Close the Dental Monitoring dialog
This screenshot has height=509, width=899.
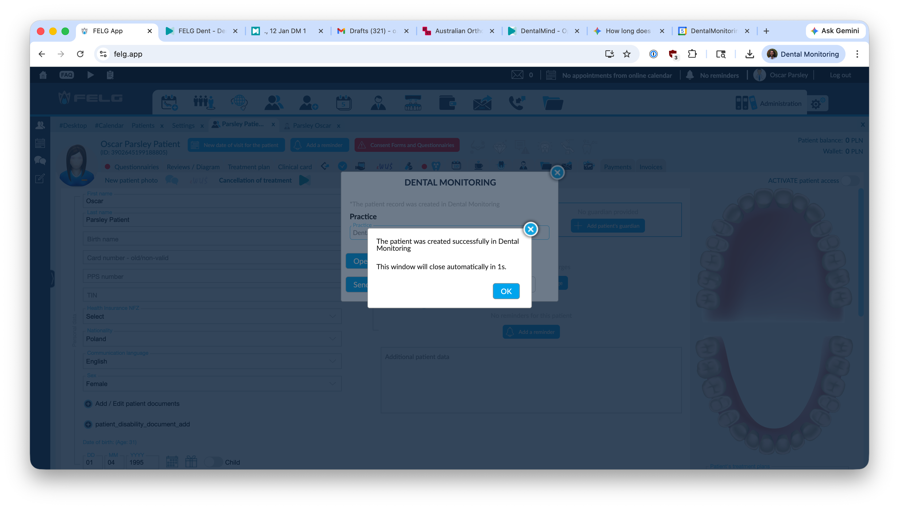557,172
